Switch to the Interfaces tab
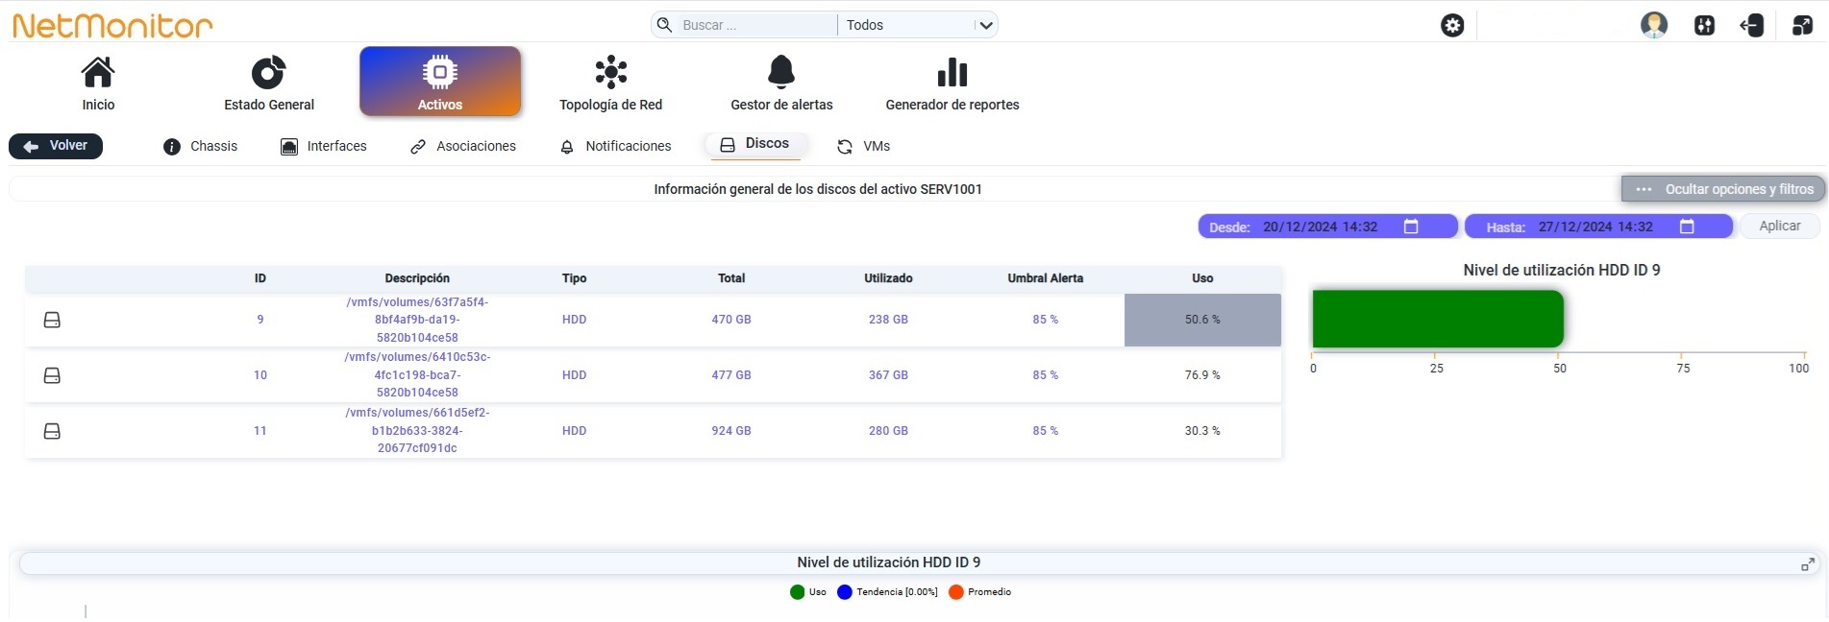 324,146
